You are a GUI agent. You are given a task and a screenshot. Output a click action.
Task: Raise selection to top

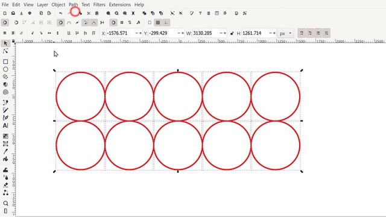click(x=93, y=33)
